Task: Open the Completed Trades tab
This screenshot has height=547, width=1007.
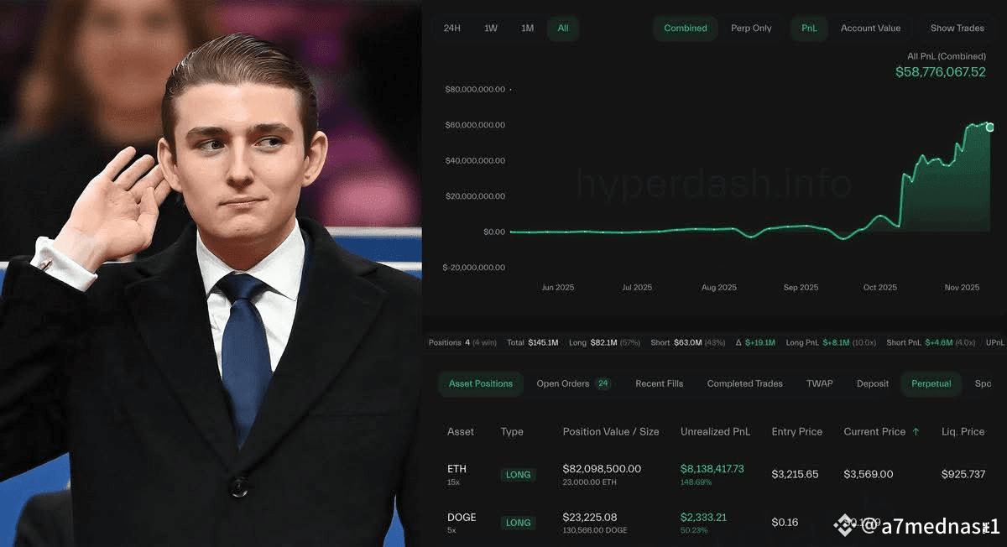Action: pos(745,383)
